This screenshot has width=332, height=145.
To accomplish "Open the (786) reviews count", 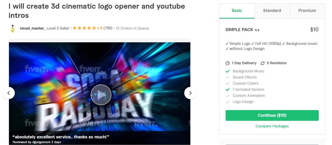I will 108,28.
